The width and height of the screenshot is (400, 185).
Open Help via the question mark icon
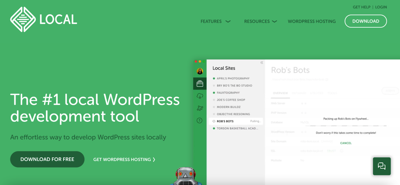(x=200, y=120)
